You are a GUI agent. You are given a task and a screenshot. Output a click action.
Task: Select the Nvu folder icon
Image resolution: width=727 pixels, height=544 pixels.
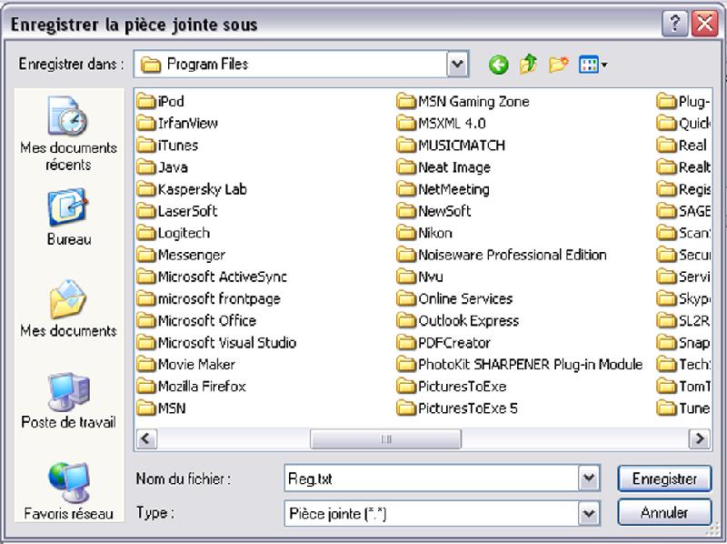(405, 277)
